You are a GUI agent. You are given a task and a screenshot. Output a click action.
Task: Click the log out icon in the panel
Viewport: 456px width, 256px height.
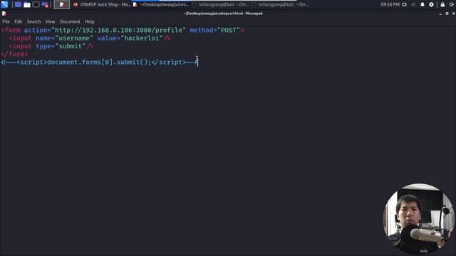(x=451, y=5)
